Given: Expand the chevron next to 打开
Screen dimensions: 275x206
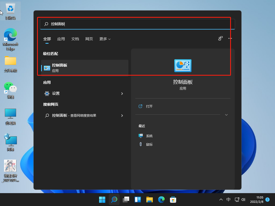Looking at the screenshot, I should 226,115.
